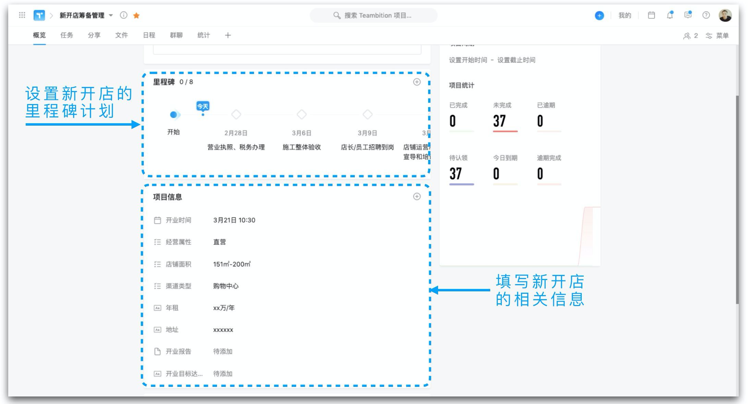The image size is (748, 404).
Task: Open the apps grid launcher icon
Action: tap(22, 15)
